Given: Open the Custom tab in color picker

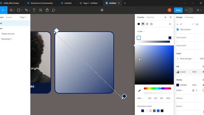Looking at the screenshot, I should point(141,17).
